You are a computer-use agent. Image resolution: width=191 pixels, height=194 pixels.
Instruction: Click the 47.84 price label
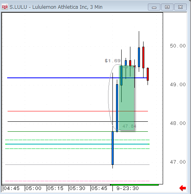(x=129, y=126)
